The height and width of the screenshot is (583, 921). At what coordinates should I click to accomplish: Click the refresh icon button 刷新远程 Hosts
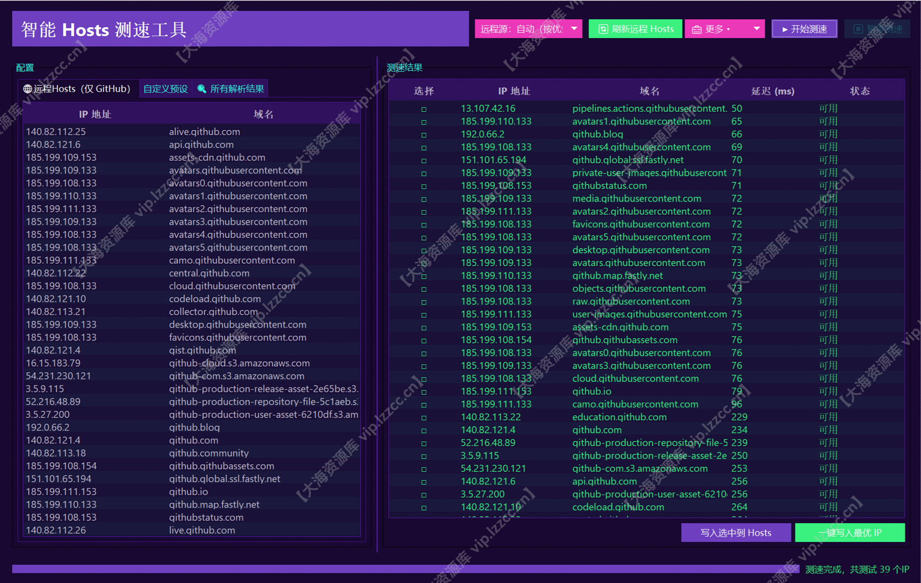(x=635, y=29)
